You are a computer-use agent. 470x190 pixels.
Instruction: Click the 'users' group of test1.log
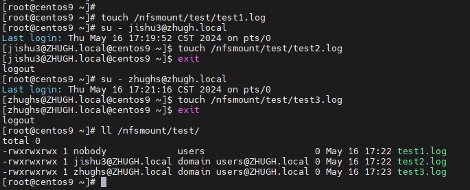click(x=191, y=151)
